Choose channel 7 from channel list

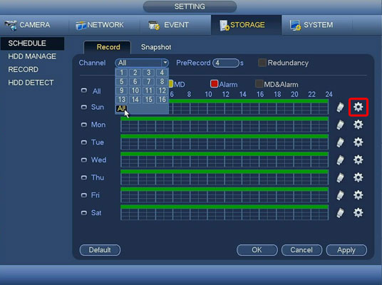click(x=148, y=81)
